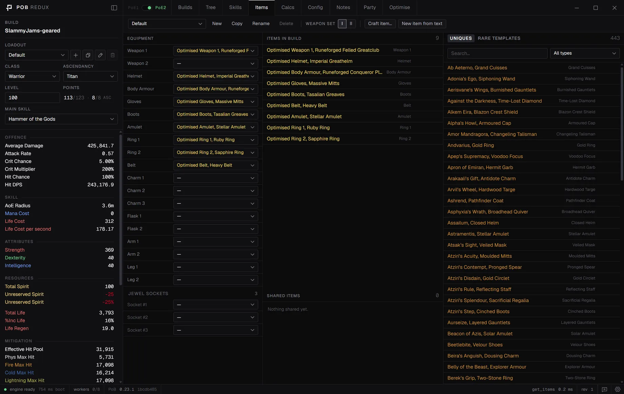Viewport: 624px width, 394px height.
Task: Click New item from text button
Action: tap(422, 23)
